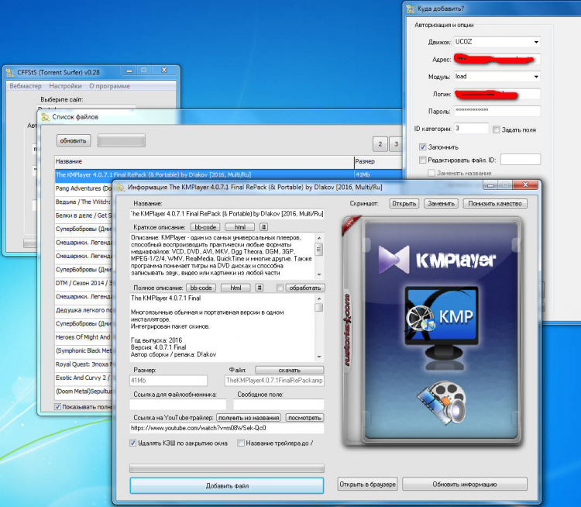The width and height of the screenshot is (581, 507).
Task: Click the Список файлов window title icon
Action: 45,117
